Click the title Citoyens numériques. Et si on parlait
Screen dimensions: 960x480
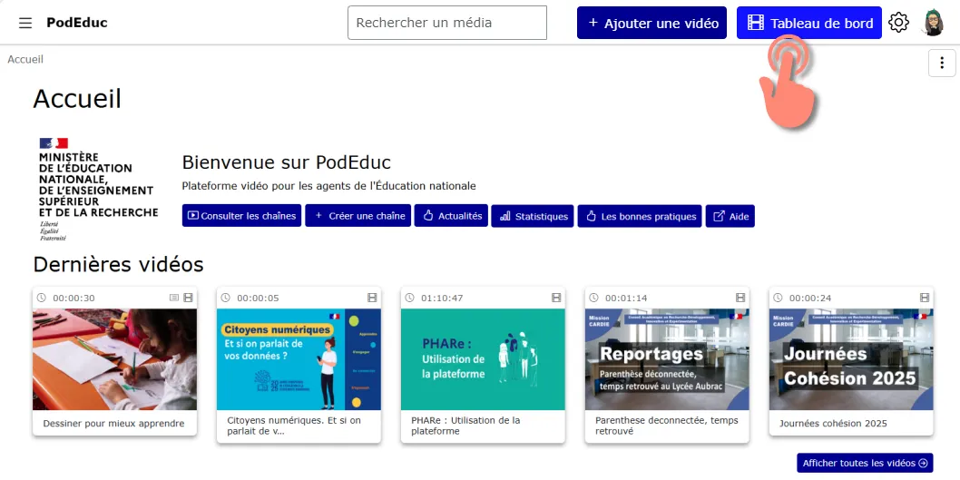(x=294, y=426)
